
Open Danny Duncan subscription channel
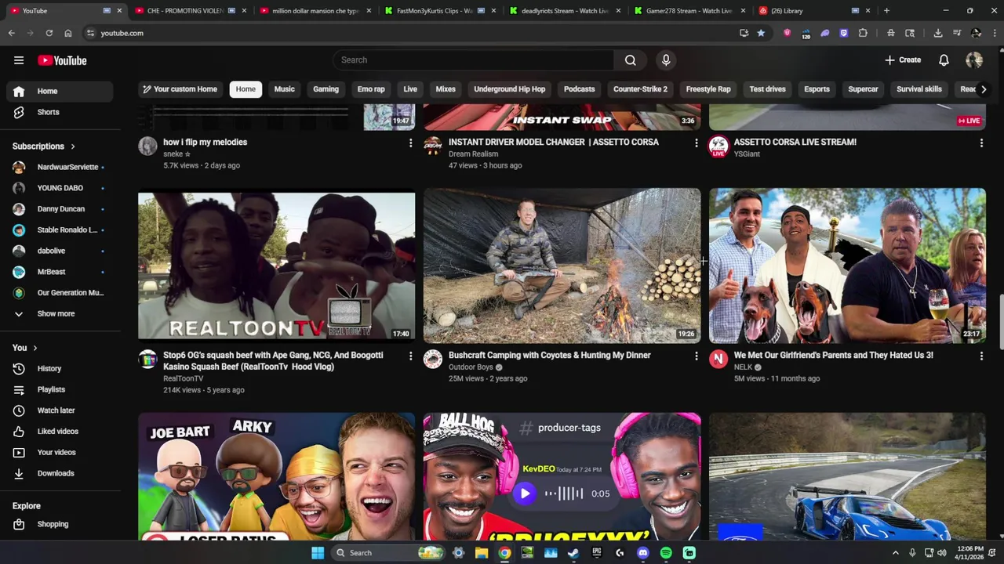(x=60, y=209)
